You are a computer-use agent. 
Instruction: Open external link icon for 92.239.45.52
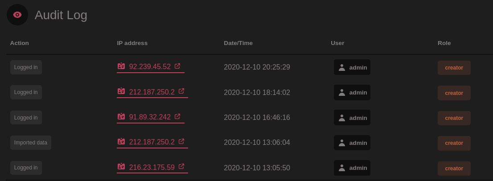click(177, 66)
